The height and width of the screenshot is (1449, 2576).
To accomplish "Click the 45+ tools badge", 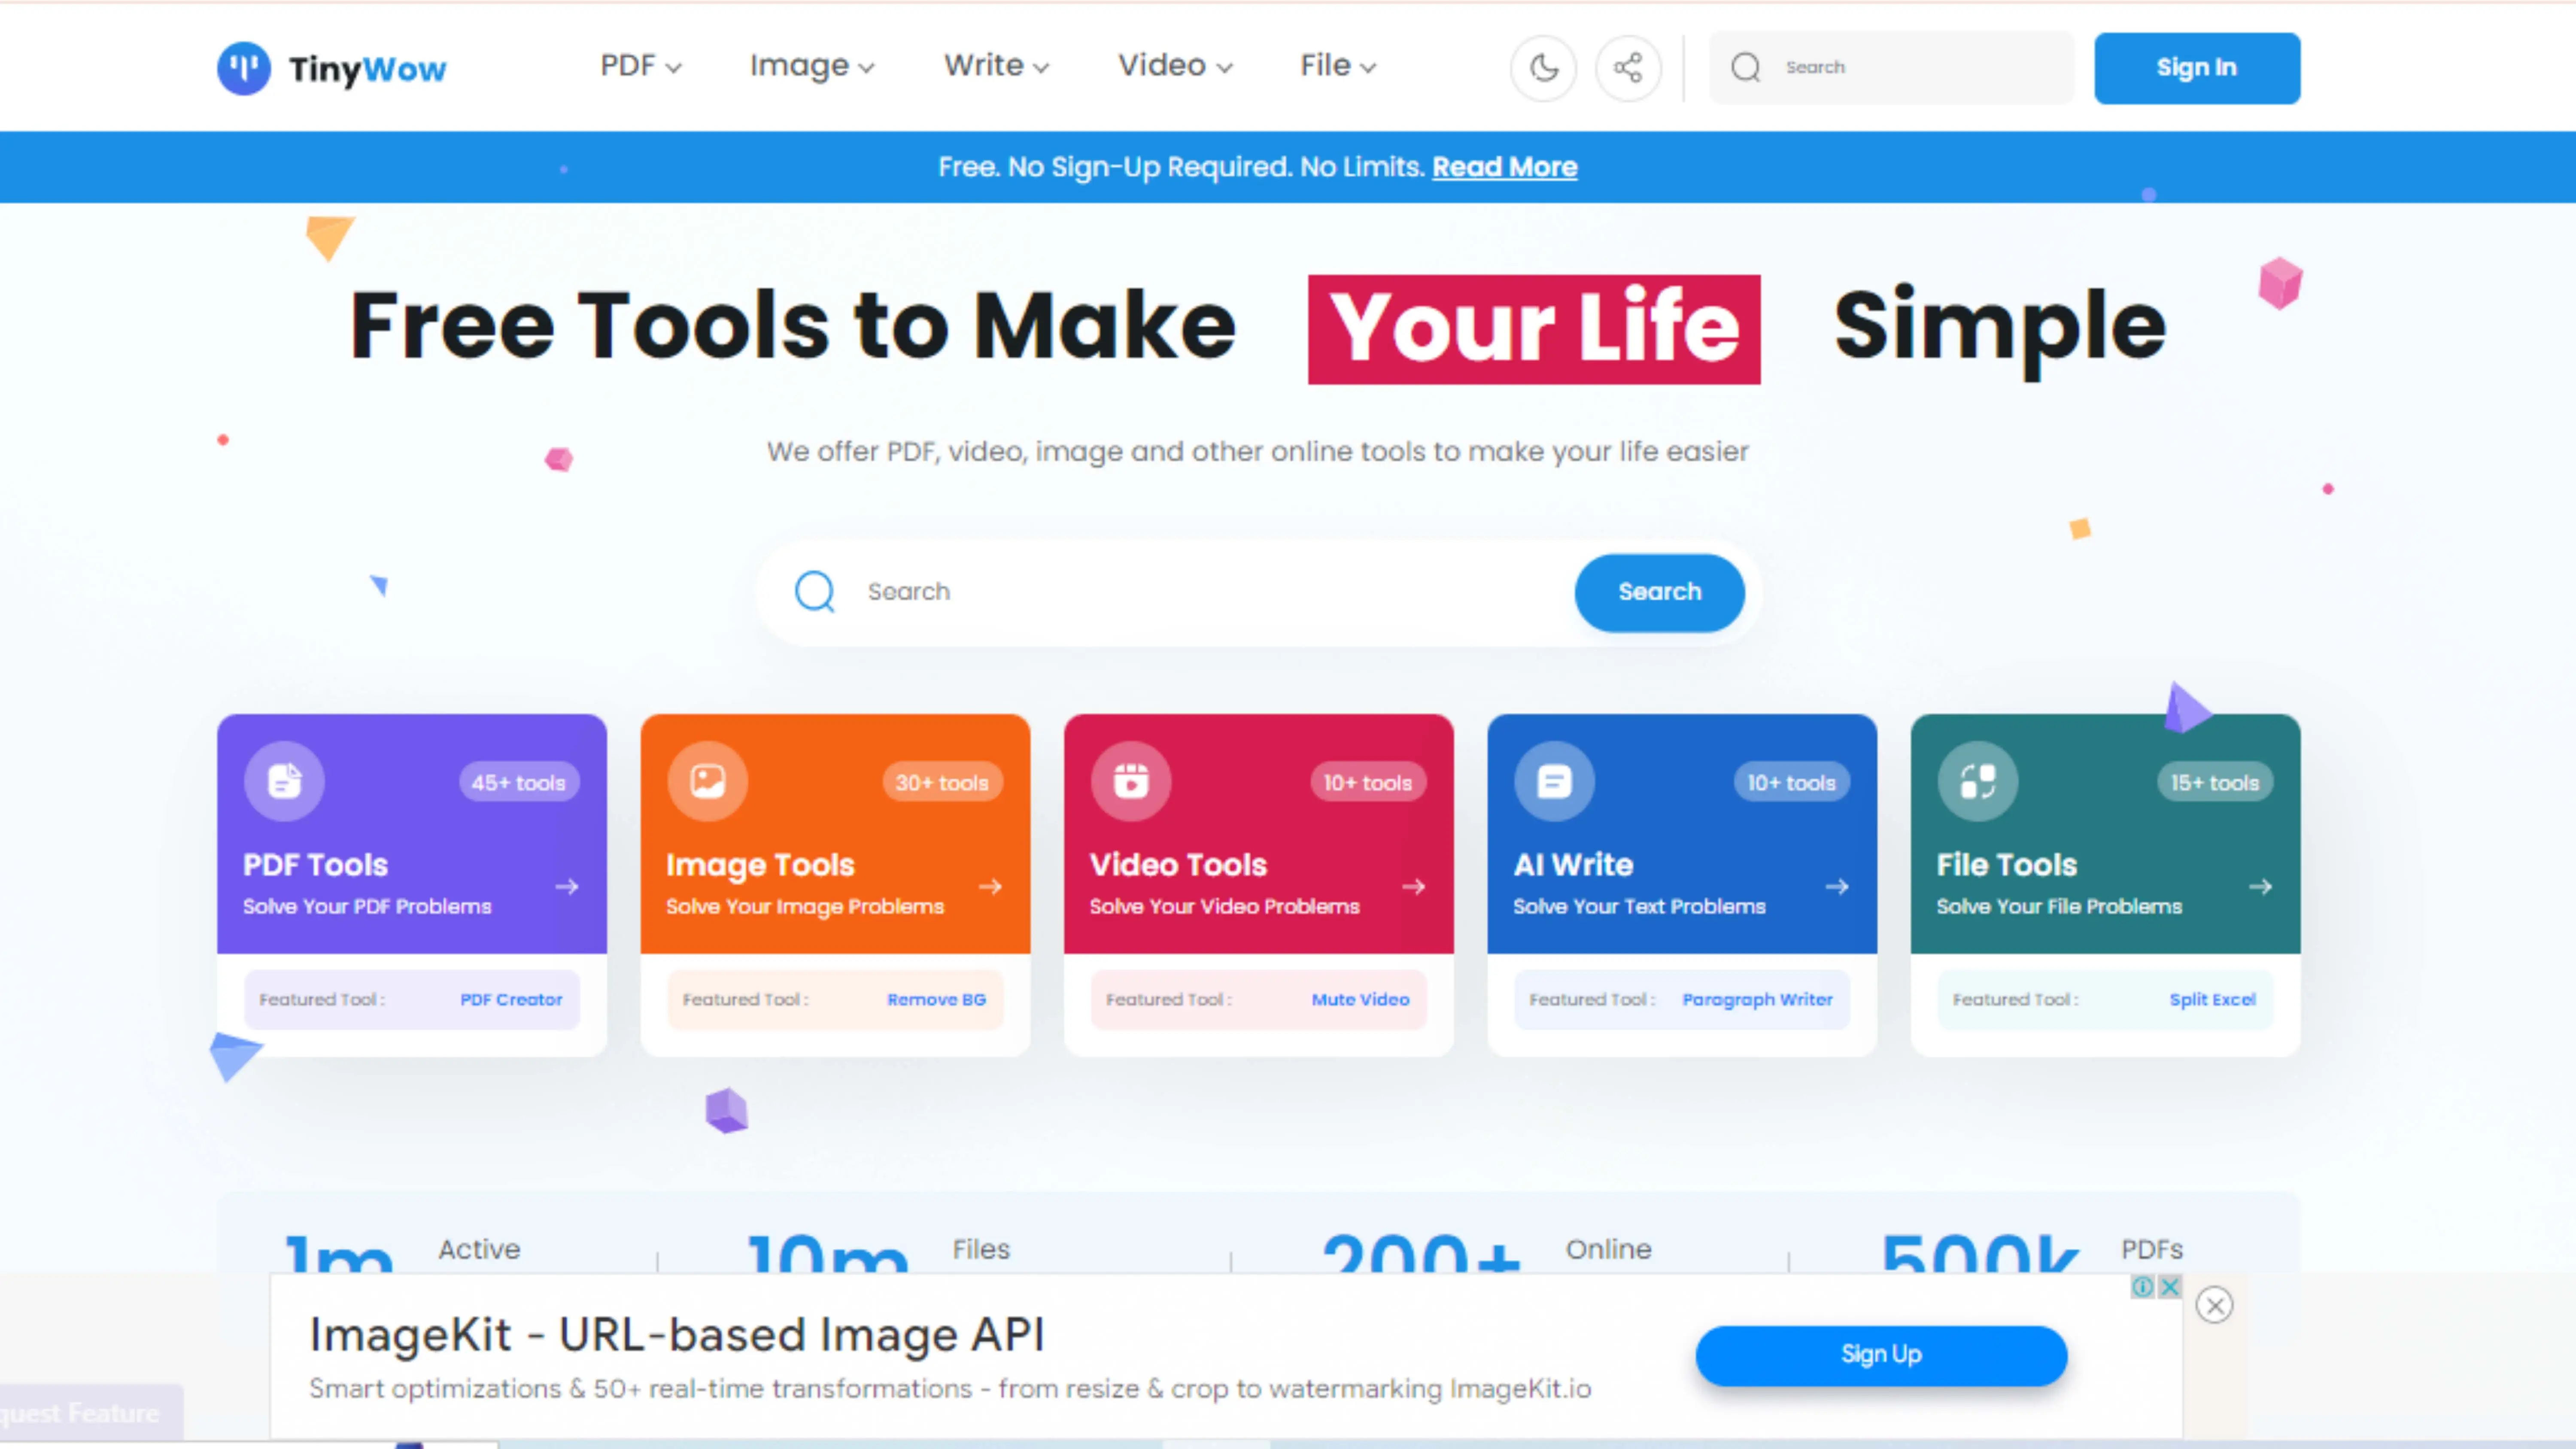I will pos(519,782).
